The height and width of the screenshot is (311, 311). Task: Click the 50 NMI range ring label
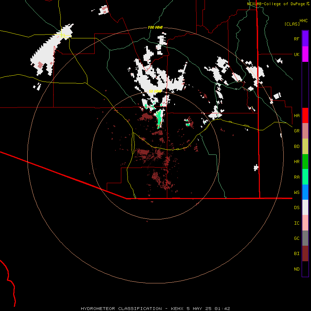tap(155, 91)
